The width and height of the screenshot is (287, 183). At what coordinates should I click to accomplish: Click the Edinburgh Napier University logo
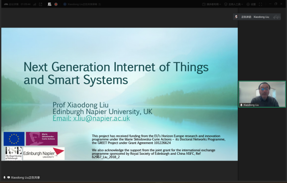[43, 153]
